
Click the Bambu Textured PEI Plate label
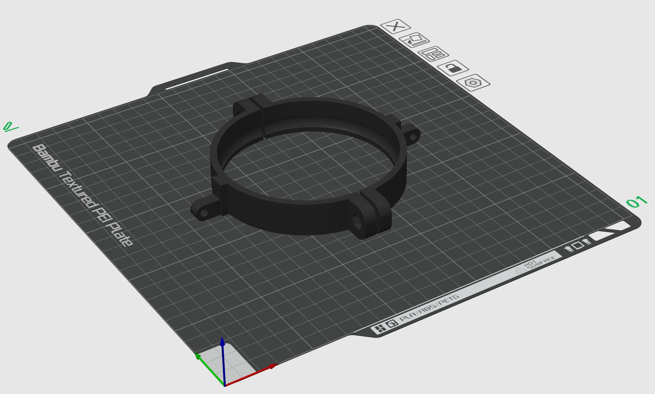83,196
